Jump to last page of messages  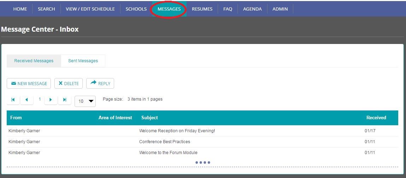pos(65,100)
